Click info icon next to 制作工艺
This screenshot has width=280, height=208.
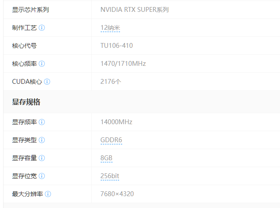pyautogui.click(x=42, y=28)
